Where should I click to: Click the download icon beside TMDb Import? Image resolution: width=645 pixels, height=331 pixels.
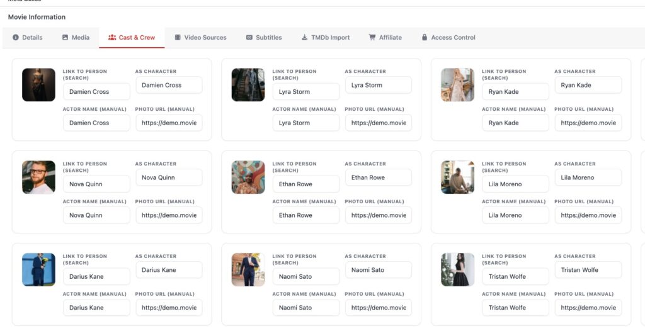click(x=305, y=38)
